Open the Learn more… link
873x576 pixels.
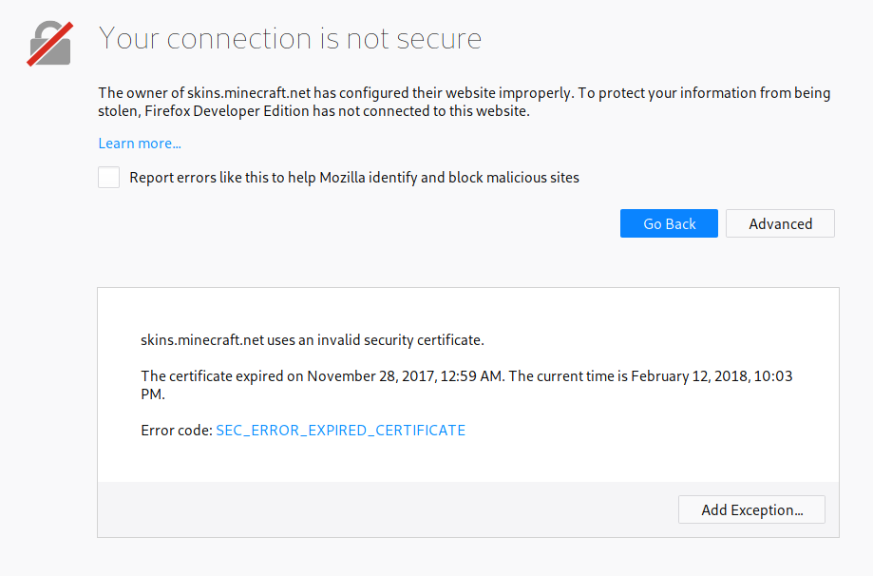(140, 144)
